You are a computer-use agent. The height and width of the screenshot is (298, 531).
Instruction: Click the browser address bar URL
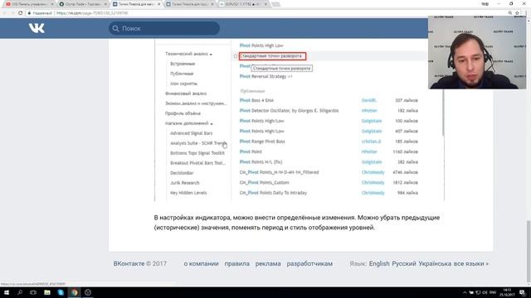[92, 13]
